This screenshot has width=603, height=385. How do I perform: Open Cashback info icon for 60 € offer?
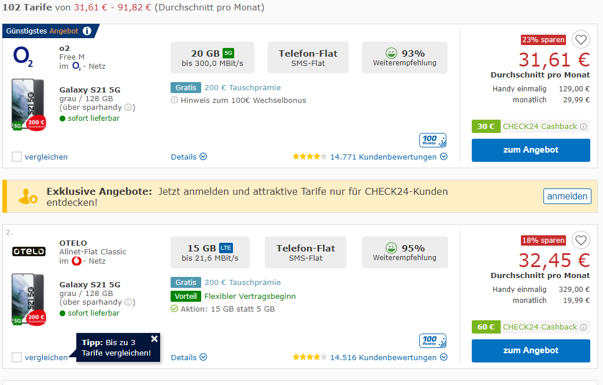coord(583,327)
